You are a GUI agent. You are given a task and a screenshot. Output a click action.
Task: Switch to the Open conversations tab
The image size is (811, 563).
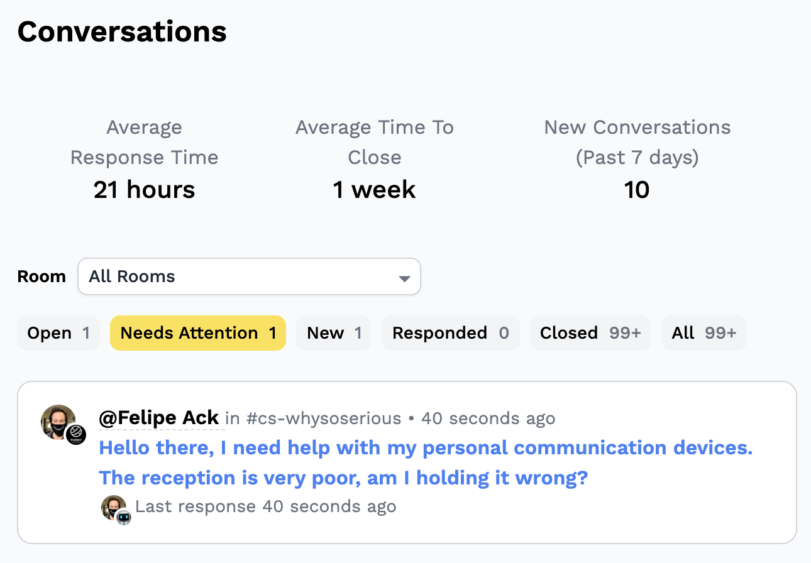pos(58,333)
